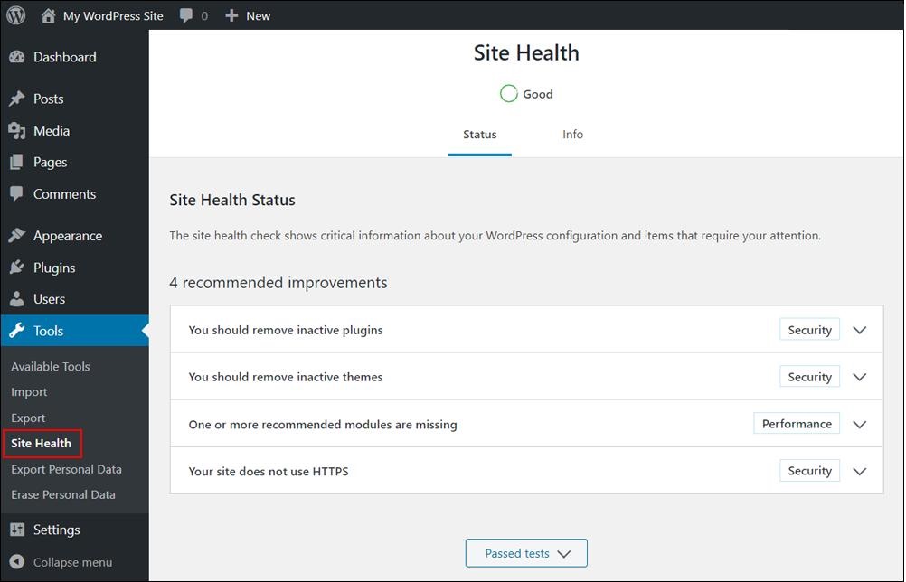The width and height of the screenshot is (906, 582).
Task: Expand the missing modules recommendation chevron
Action: [860, 425]
